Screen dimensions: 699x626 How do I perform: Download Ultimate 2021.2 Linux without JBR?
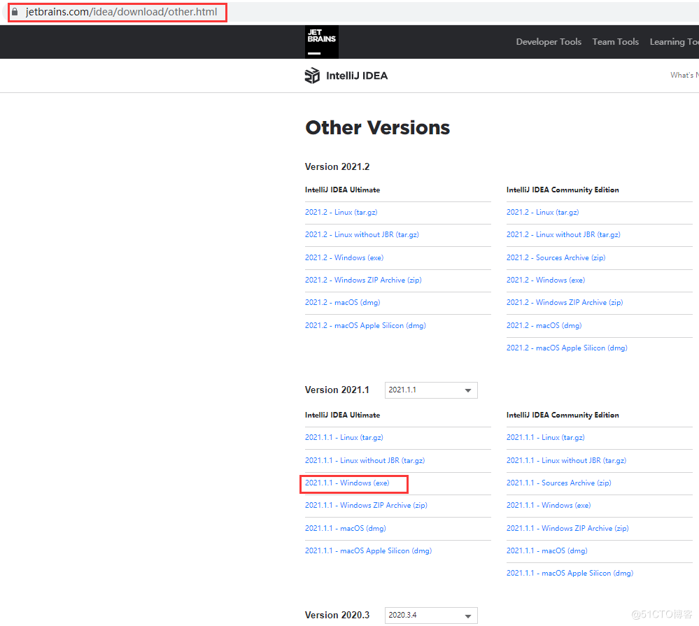pos(362,235)
